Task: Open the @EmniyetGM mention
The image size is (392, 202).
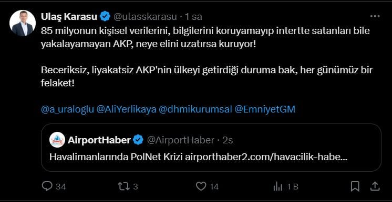Action: click(265, 109)
